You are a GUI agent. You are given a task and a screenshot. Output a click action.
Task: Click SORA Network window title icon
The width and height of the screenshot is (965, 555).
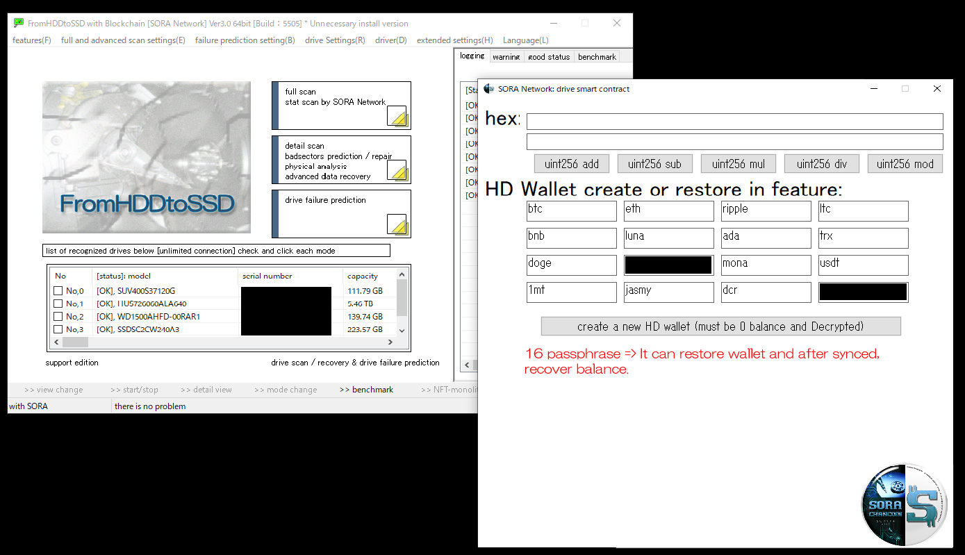(x=489, y=89)
